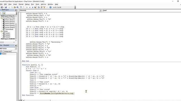Click Project Explorer horizontal scroll right arrow
Screen dimensions: 181x101
tap(14, 42)
